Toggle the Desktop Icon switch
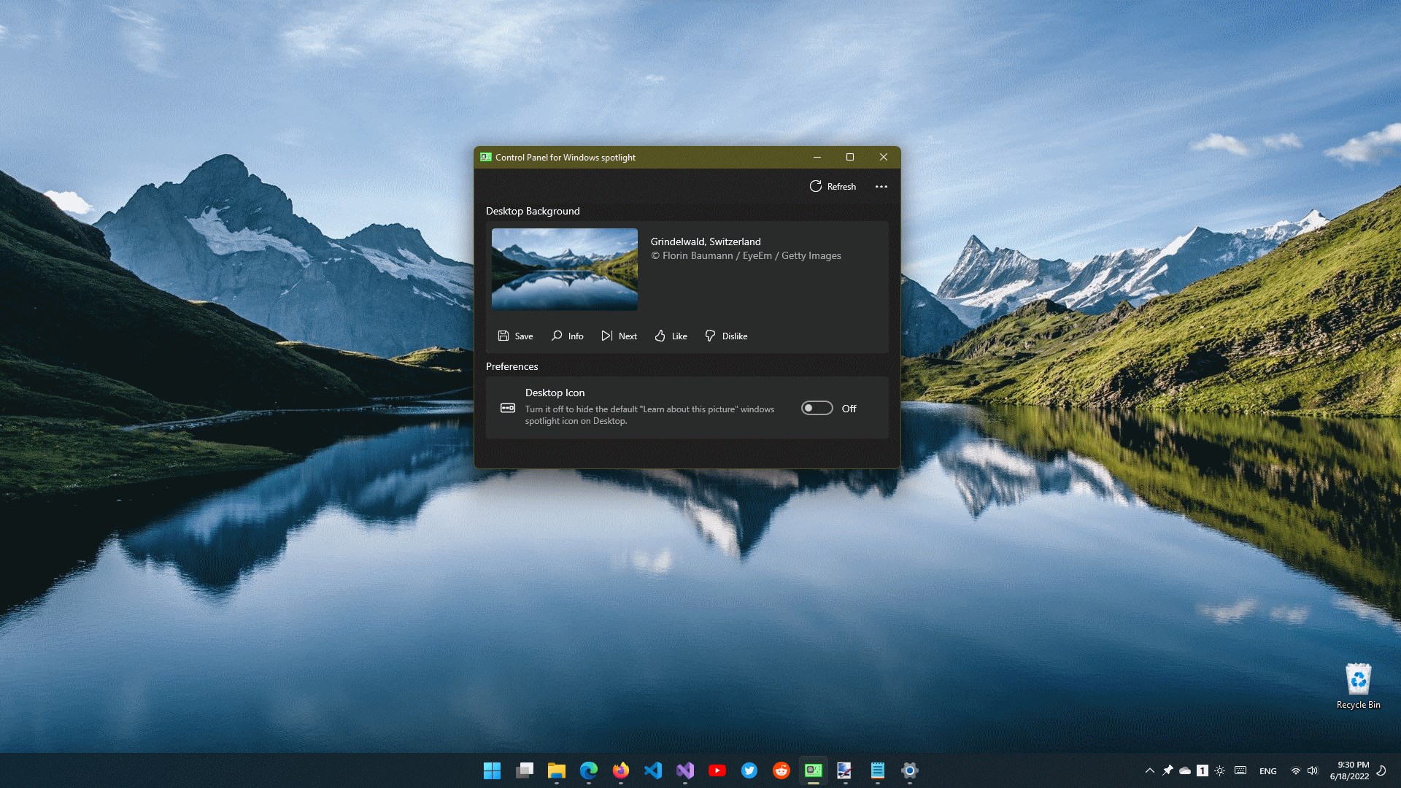The width and height of the screenshot is (1401, 788). 817,408
